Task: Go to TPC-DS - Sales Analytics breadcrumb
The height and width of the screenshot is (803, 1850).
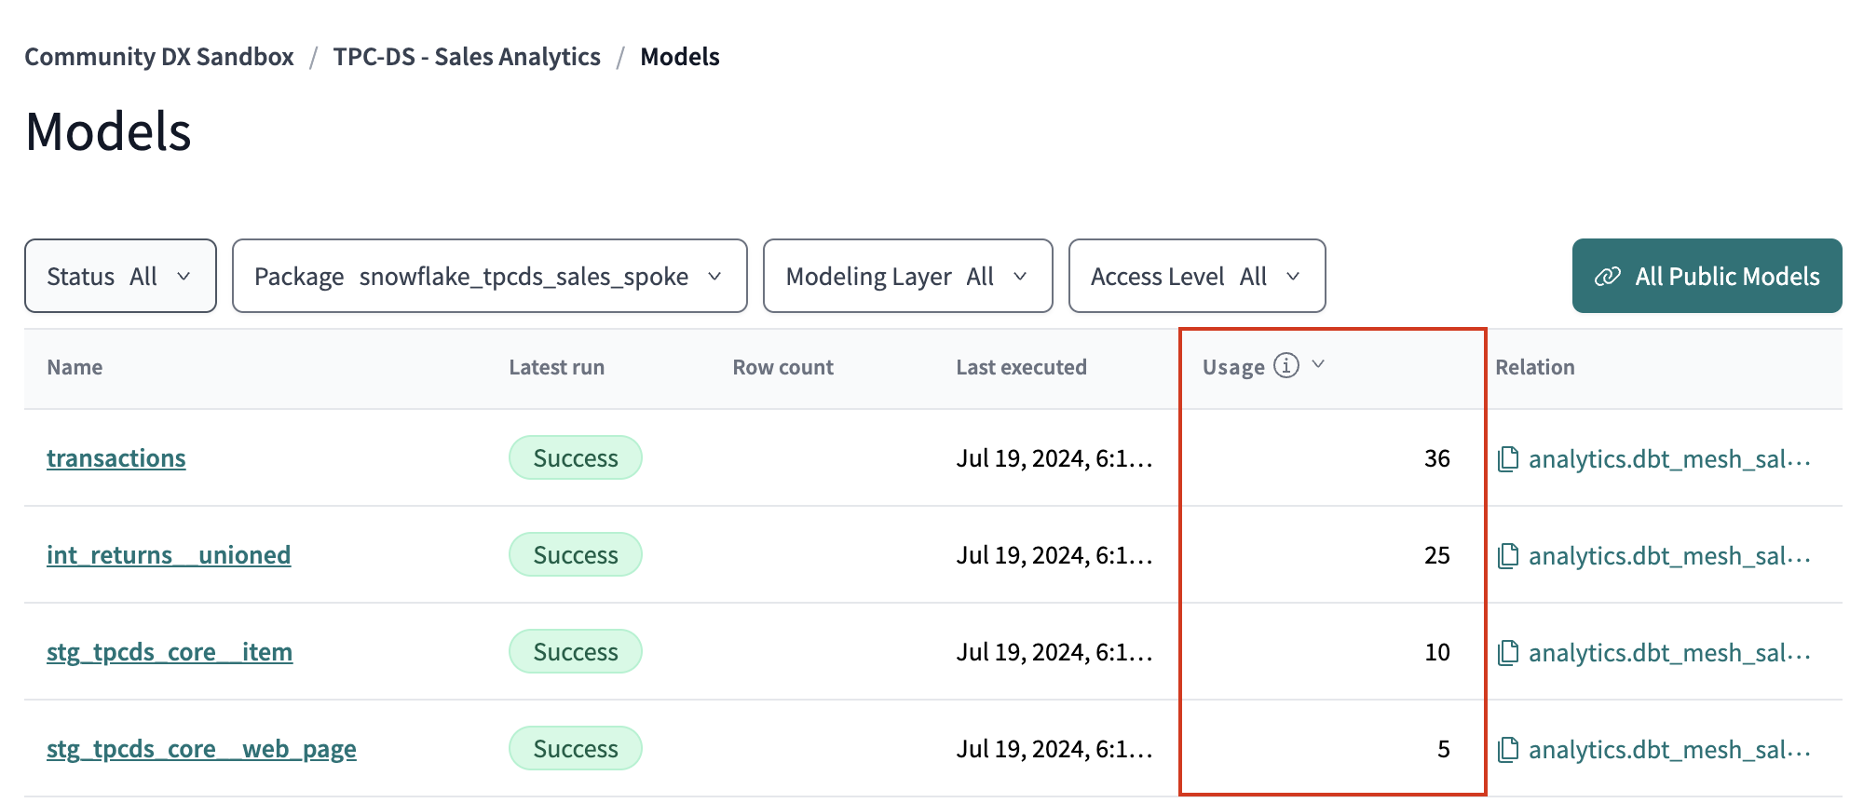Action: click(x=467, y=57)
